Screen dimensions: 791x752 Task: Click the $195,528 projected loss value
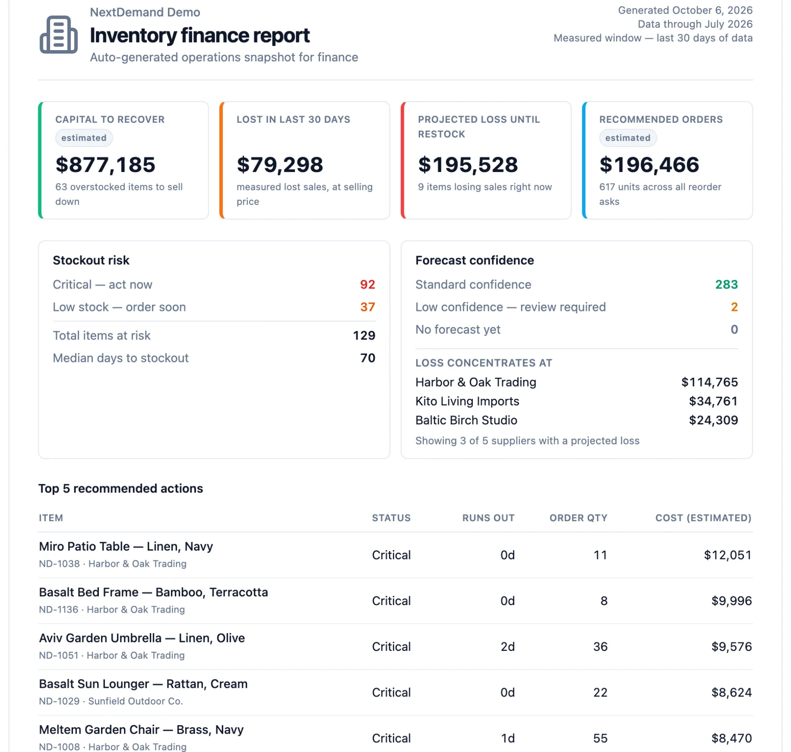(x=468, y=165)
